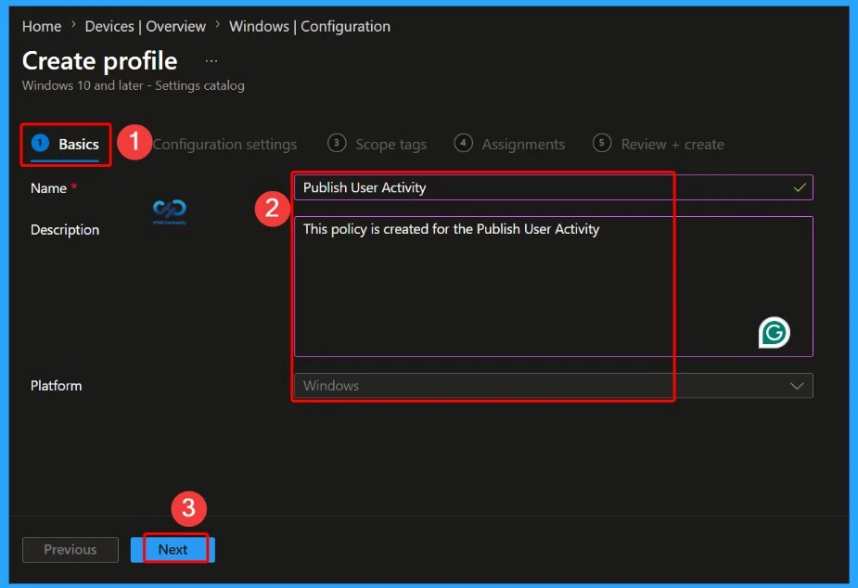The height and width of the screenshot is (588, 858).
Task: Click inside the Description text area
Action: (x=554, y=287)
